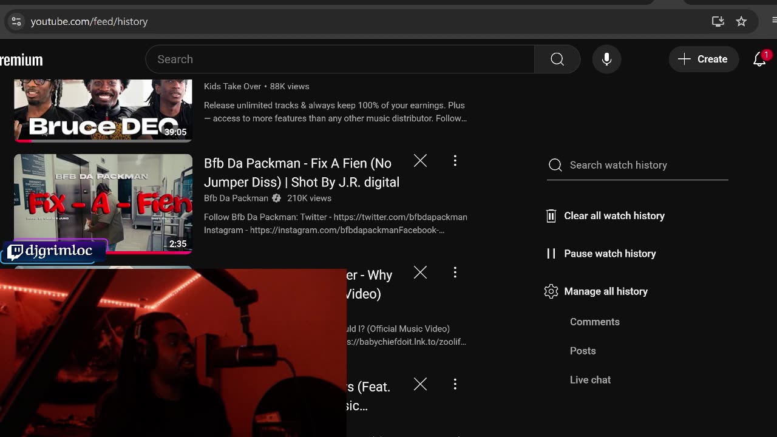777x437 pixels.
Task: Click the site information icon in address bar
Action: coord(16,21)
